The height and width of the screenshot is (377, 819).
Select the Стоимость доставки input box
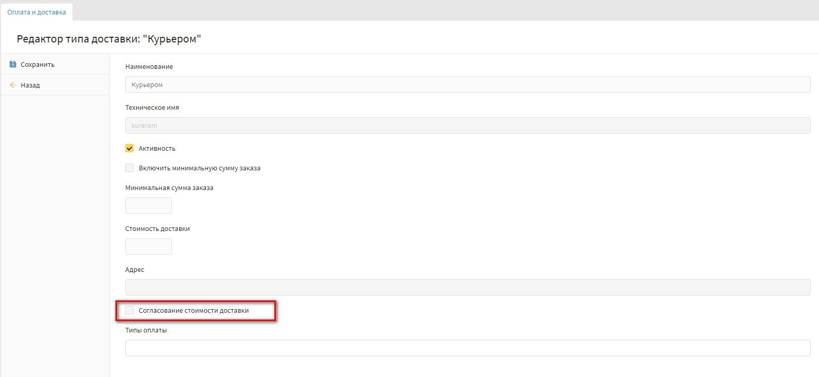point(149,247)
